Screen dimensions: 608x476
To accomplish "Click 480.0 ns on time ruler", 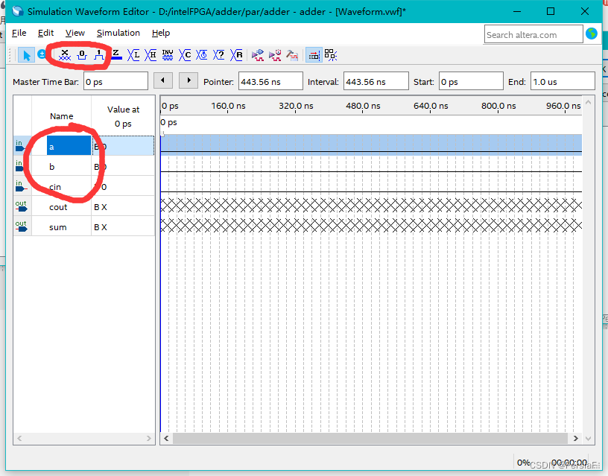I will point(363,106).
